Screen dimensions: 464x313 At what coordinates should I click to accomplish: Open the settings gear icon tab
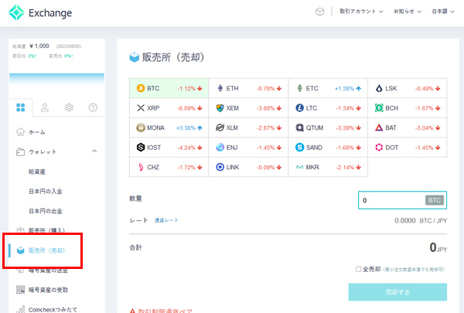click(x=69, y=107)
